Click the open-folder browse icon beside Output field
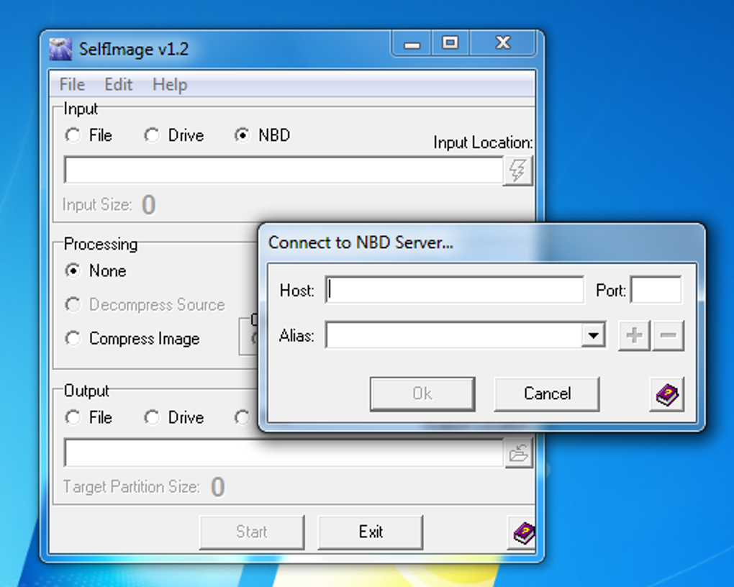The image size is (734, 587). coord(519,452)
